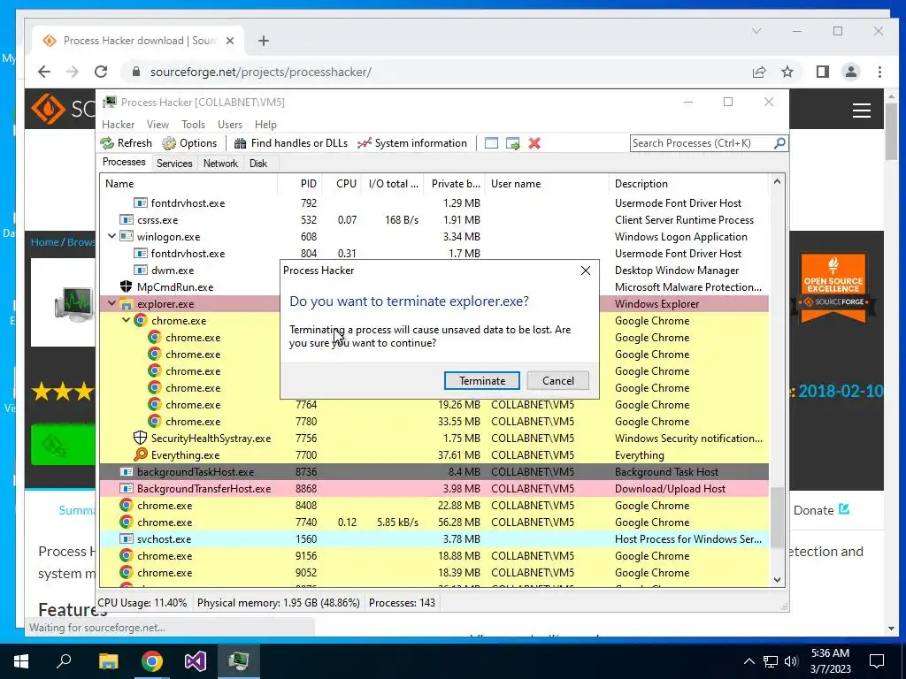Screen dimensions: 906x679
Task: Switch to the Disk tab
Action: click(258, 164)
